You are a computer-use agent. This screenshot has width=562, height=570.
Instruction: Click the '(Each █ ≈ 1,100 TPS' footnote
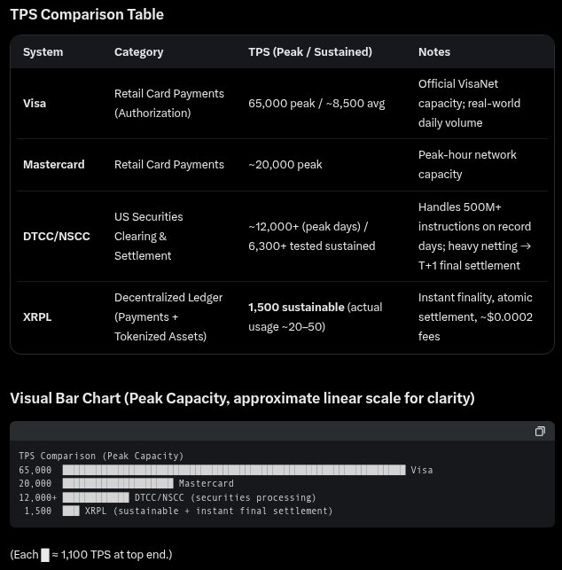[x=91, y=555]
